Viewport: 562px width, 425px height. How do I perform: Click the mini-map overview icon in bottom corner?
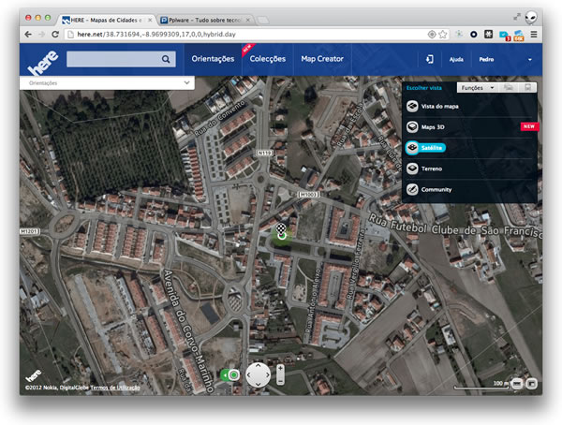coord(531,384)
